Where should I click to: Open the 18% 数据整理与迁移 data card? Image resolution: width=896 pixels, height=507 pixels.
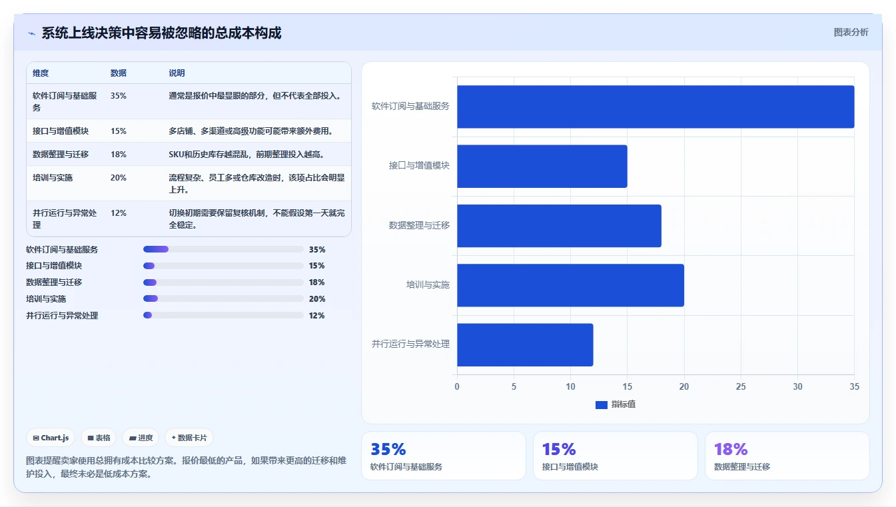point(787,456)
